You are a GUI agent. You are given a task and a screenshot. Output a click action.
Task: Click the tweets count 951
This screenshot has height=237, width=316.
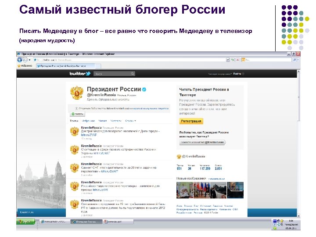[179, 169]
